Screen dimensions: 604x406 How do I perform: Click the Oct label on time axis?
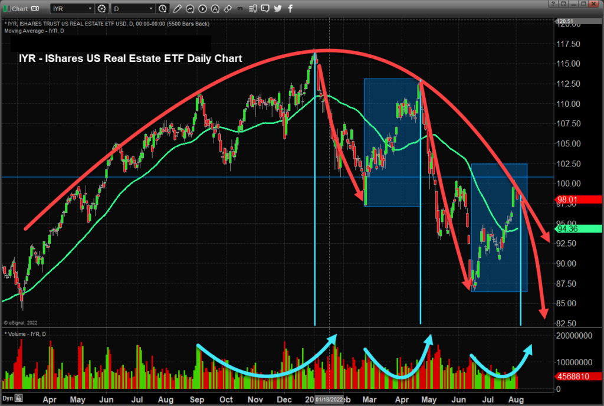coord(226,400)
